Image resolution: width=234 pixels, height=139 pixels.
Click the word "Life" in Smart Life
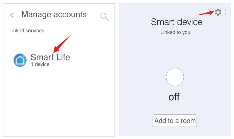click(62, 57)
